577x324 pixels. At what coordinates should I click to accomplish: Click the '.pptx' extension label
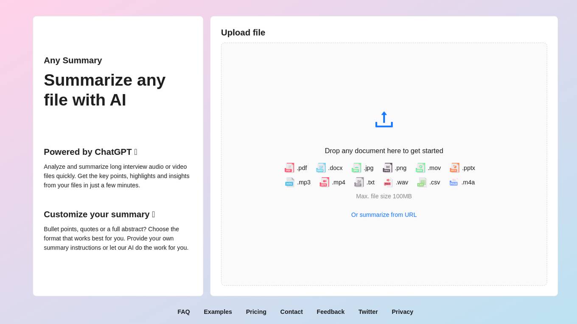pos(468,168)
